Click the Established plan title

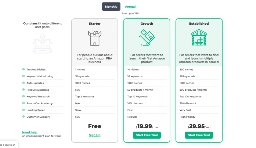point(199,24)
